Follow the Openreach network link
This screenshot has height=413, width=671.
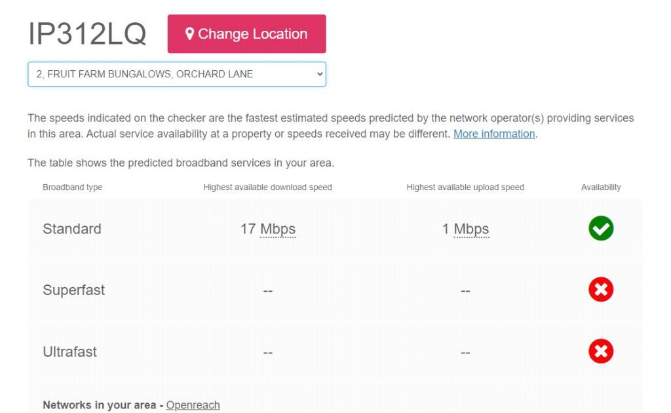pyautogui.click(x=193, y=405)
